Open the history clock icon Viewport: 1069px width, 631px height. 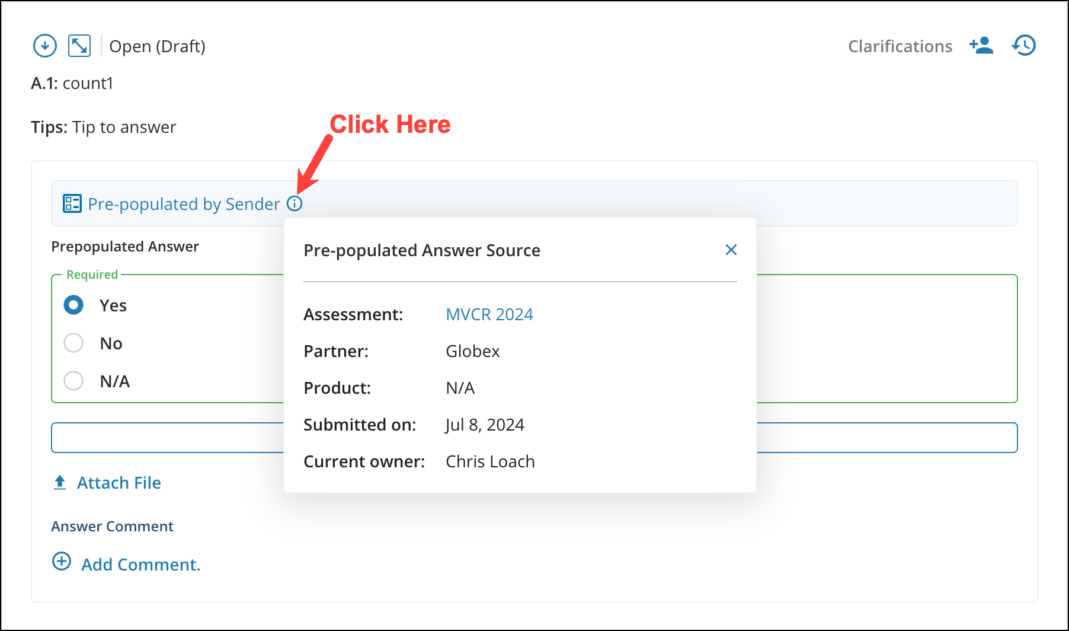tap(1024, 46)
